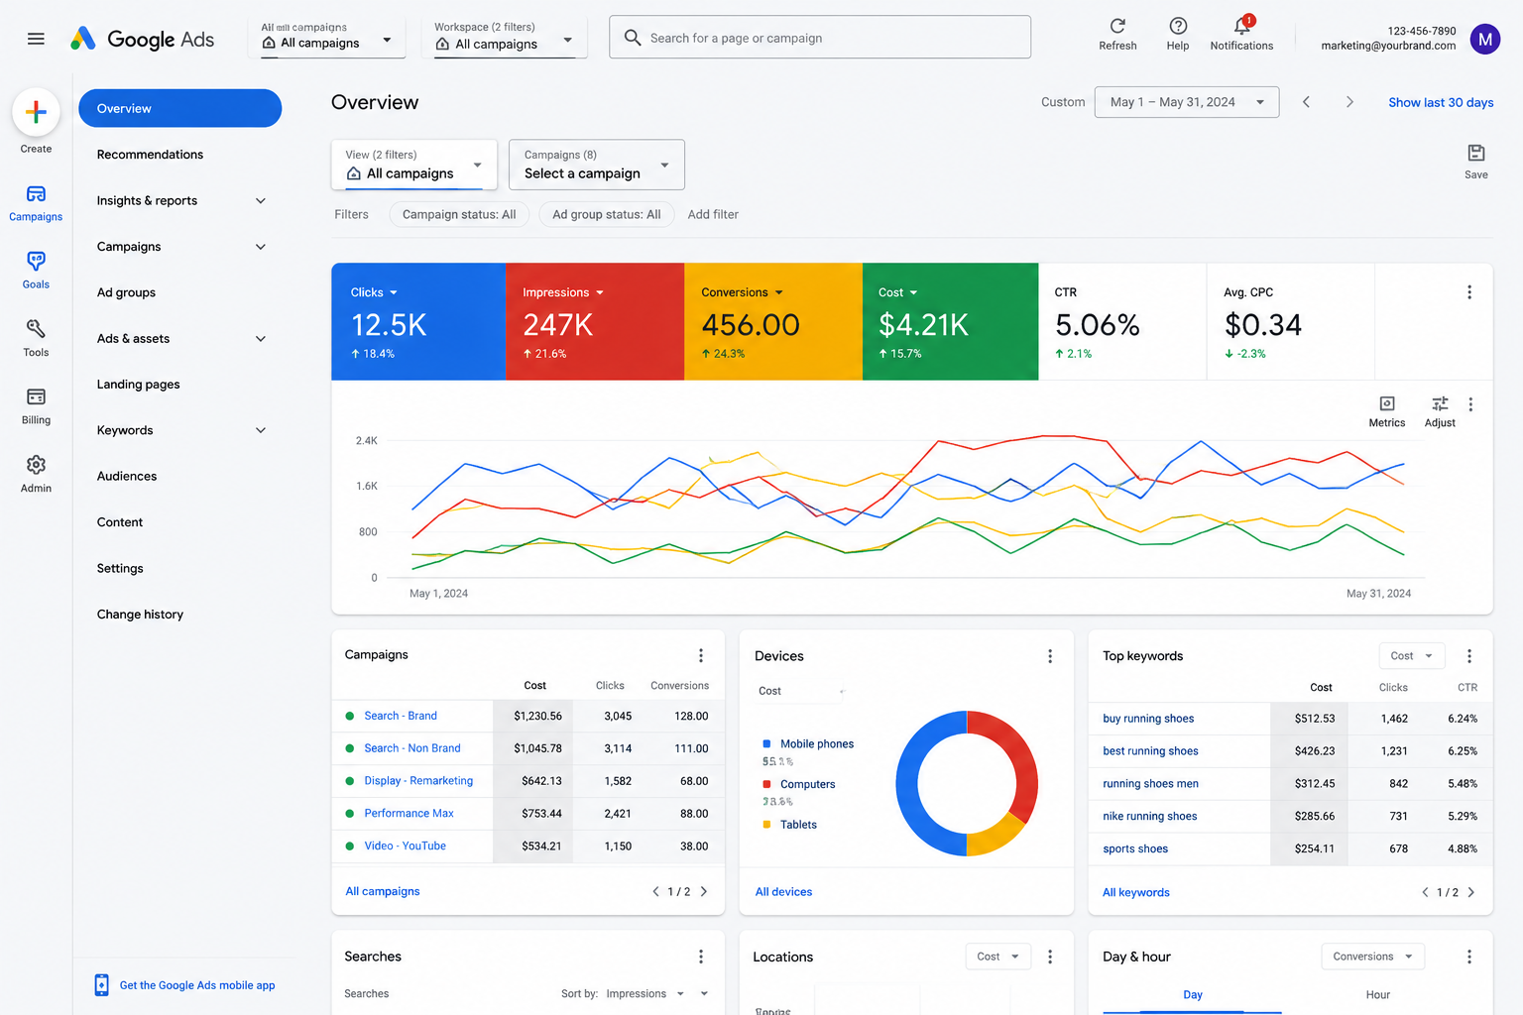
Task: Open Campaigns card more options
Action: [x=701, y=655]
